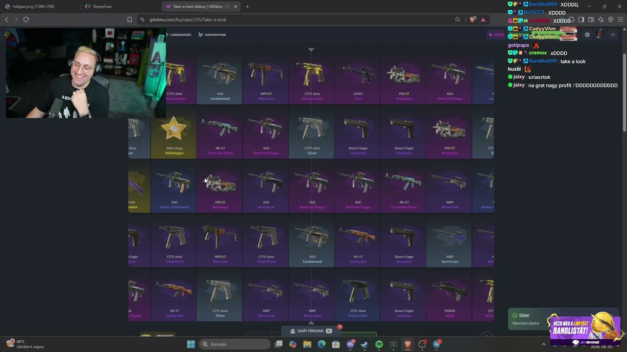
Task: Go back to the previous browser page
Action: coord(6,20)
